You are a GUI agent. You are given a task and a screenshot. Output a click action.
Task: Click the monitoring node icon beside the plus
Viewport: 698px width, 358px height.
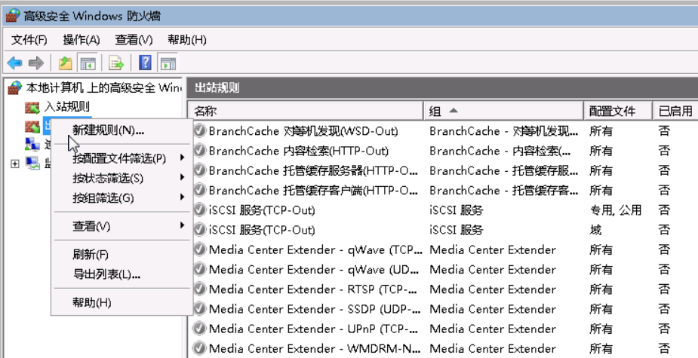pos(32,164)
